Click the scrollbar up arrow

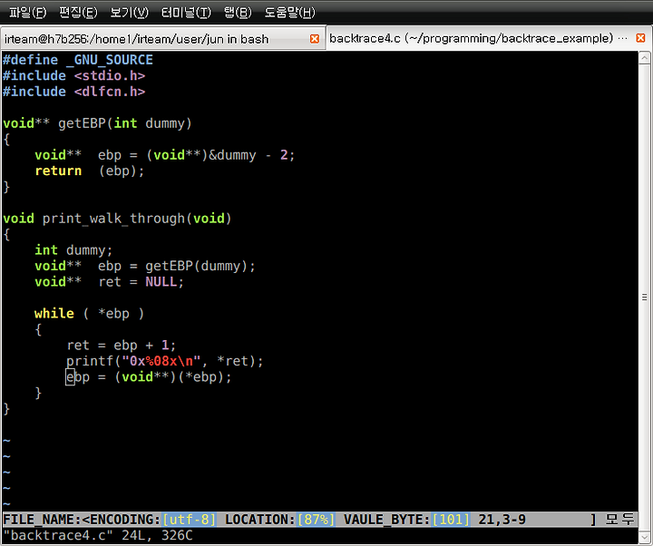coord(644,58)
